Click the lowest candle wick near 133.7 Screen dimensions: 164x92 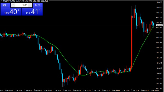[x=63, y=84]
